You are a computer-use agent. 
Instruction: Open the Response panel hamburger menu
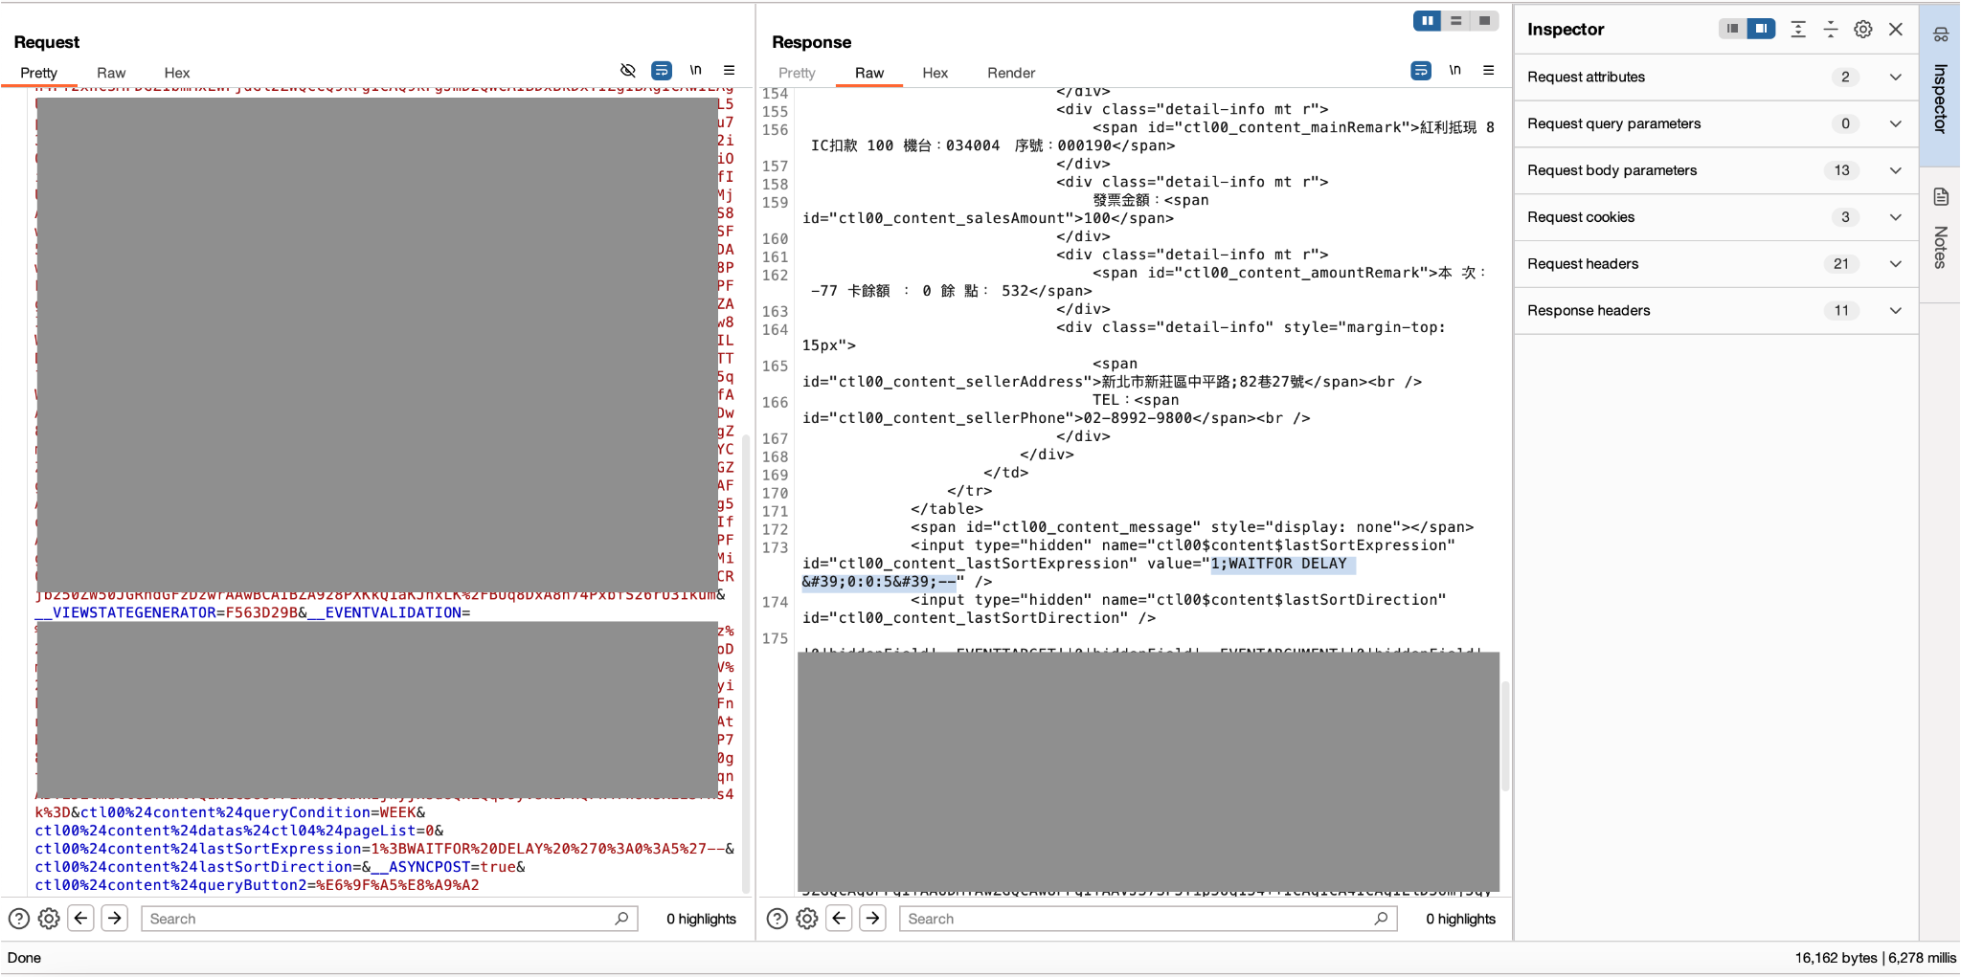(1489, 71)
